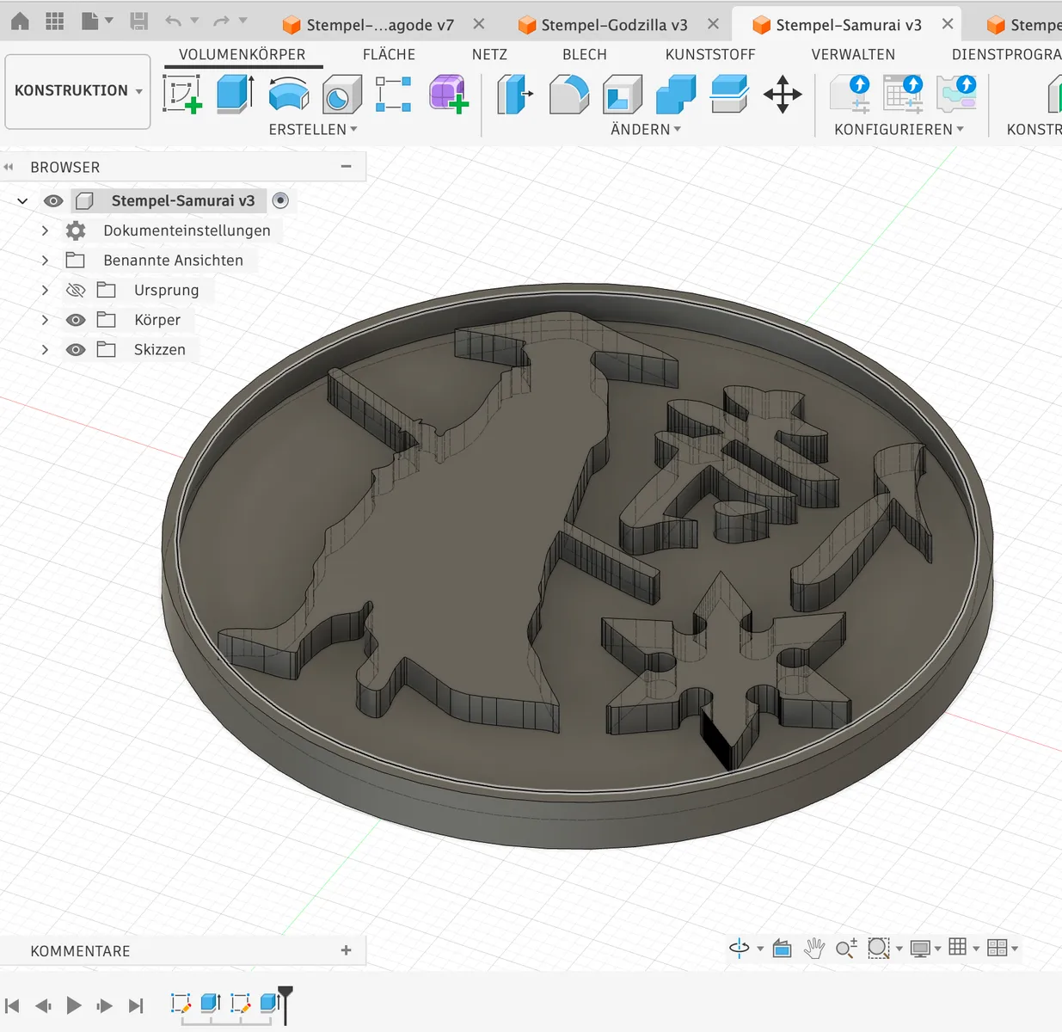This screenshot has width=1062, height=1032.
Task: Expand the Ursprung folder
Action: pyautogui.click(x=45, y=290)
